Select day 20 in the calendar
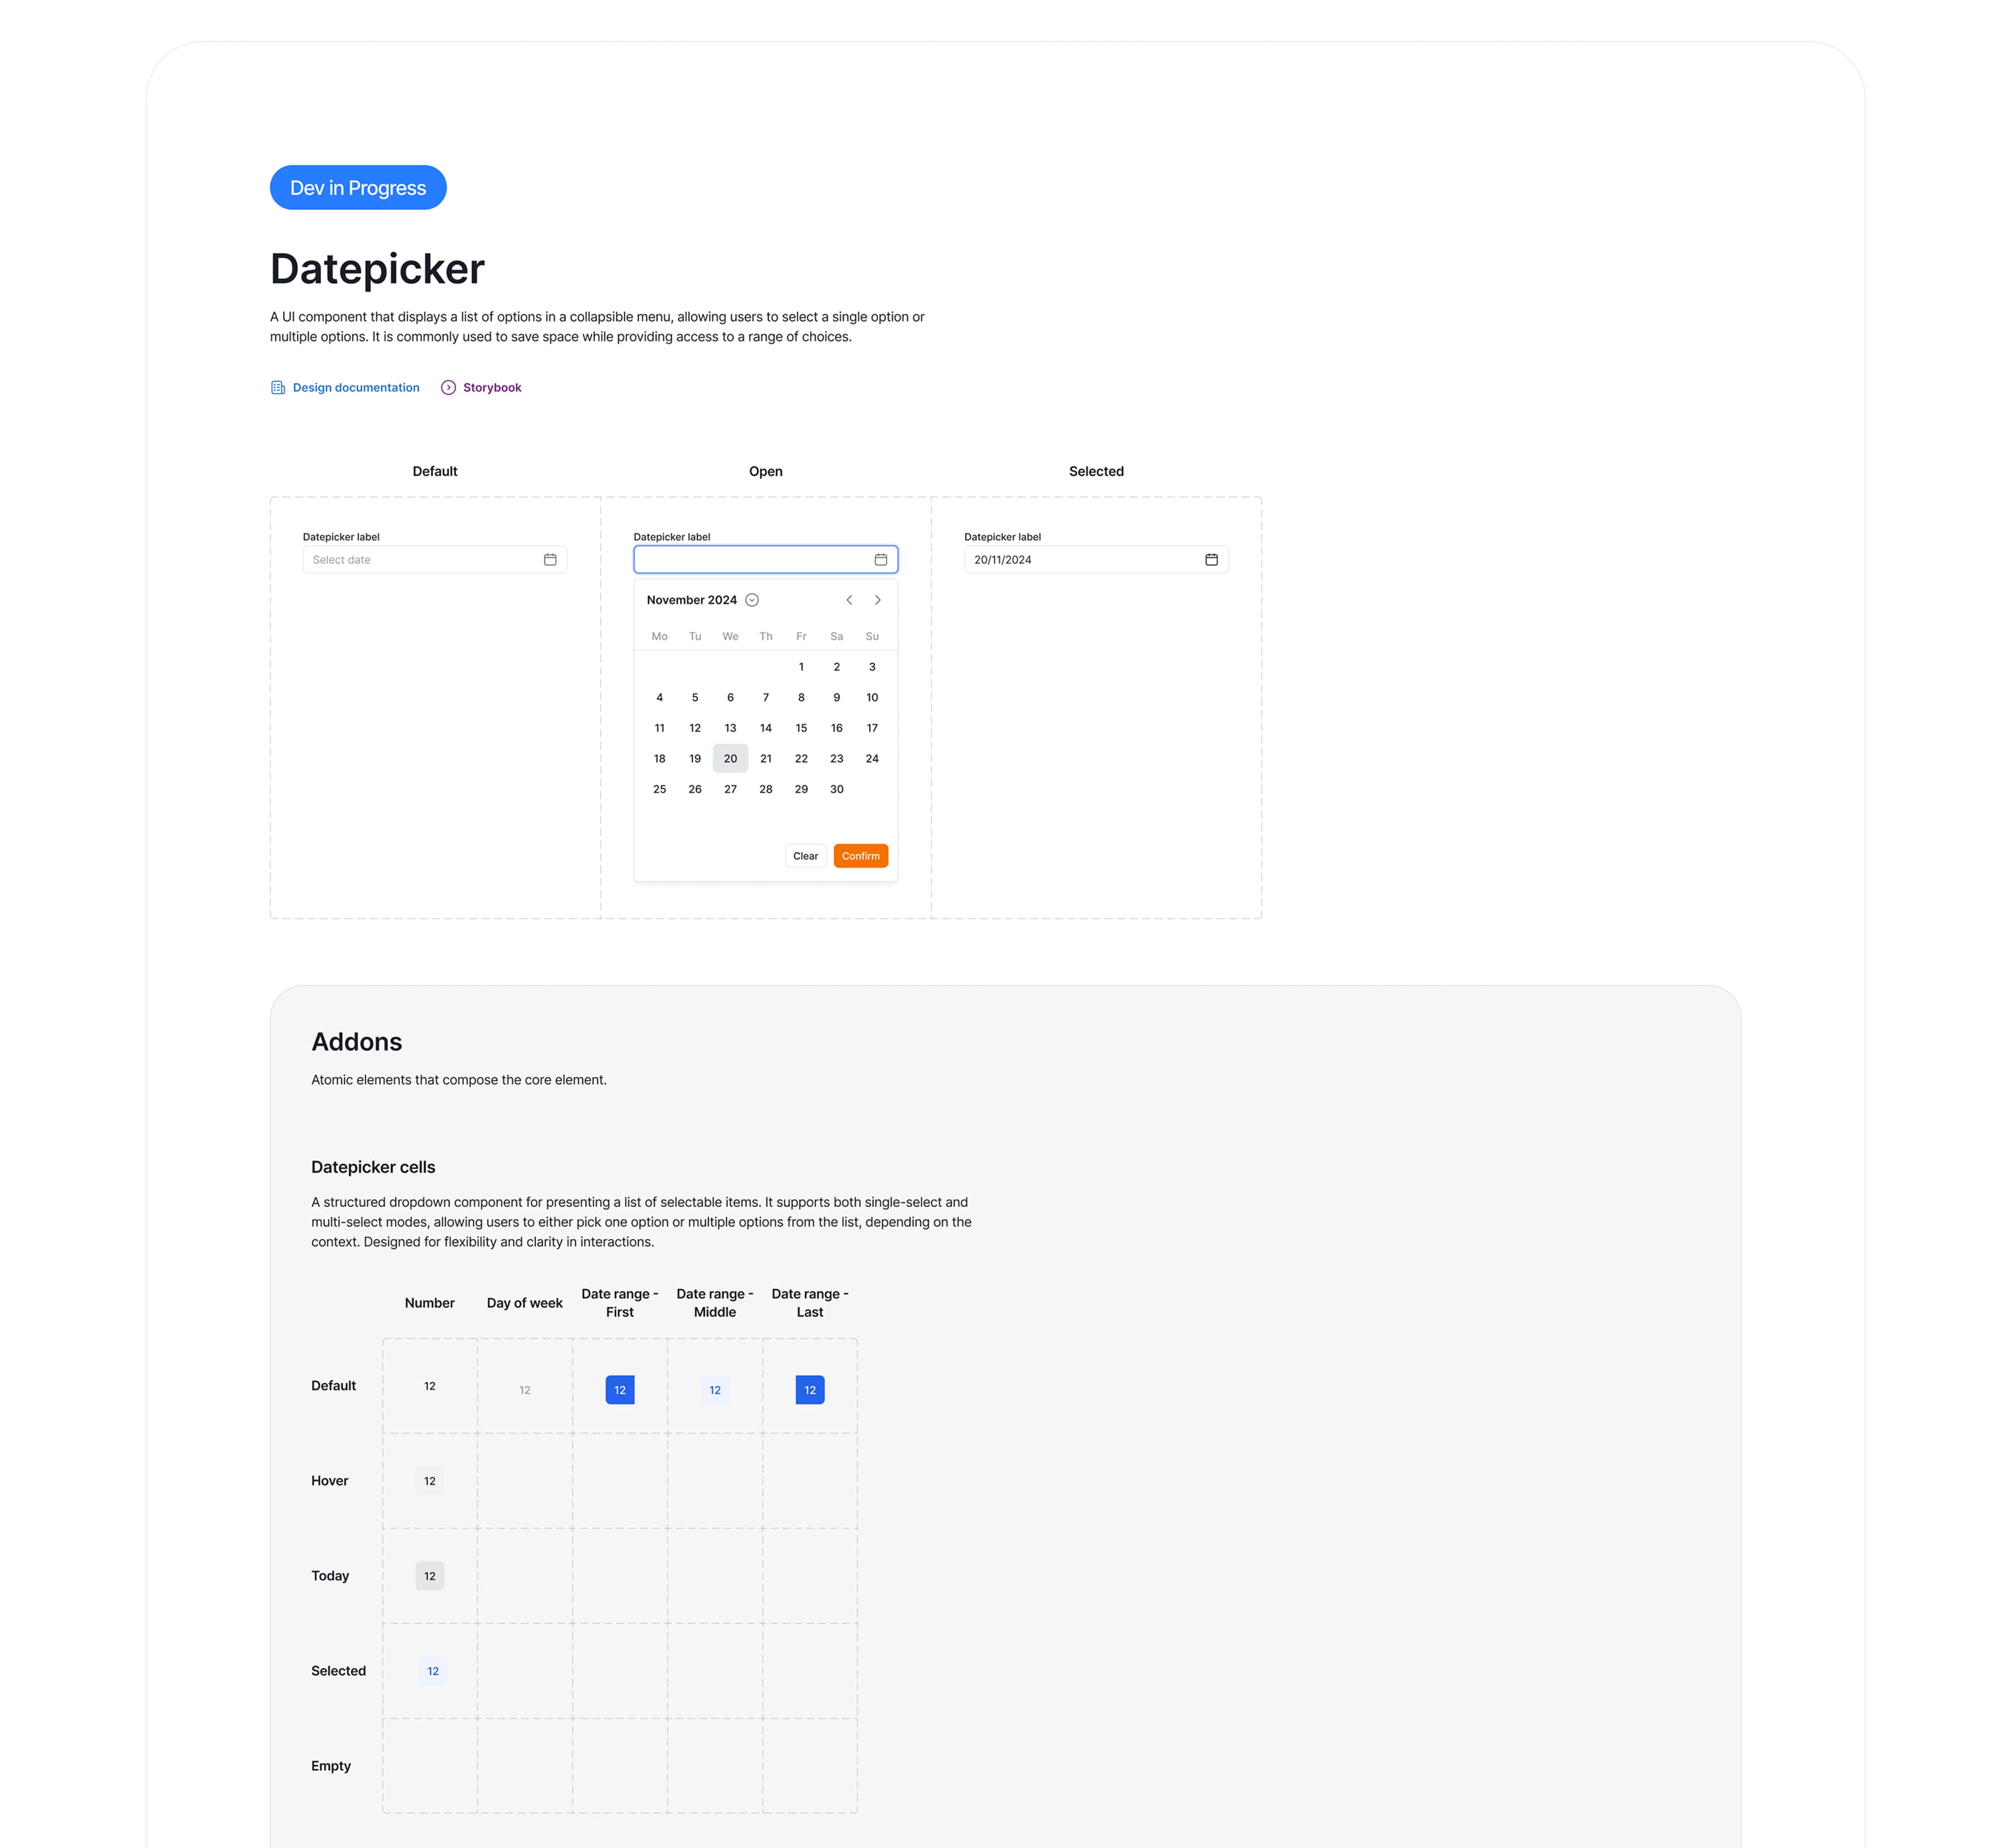The width and height of the screenshot is (2012, 1848). coord(730,759)
